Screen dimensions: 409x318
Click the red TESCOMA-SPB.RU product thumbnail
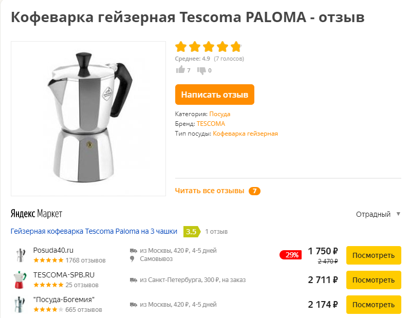point(20,279)
